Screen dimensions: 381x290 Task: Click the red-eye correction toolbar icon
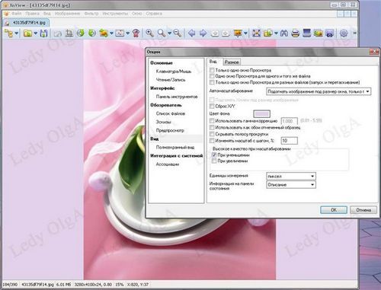136,33
